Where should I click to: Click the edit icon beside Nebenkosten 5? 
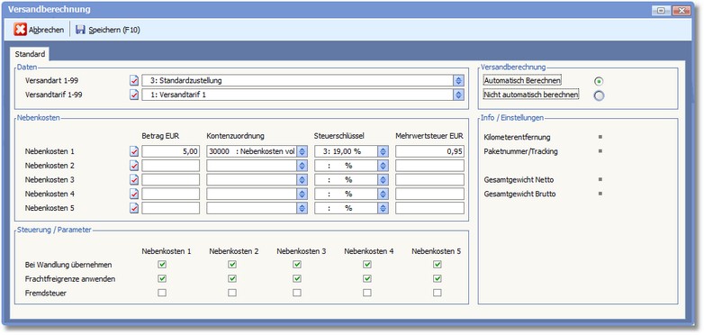pos(134,208)
